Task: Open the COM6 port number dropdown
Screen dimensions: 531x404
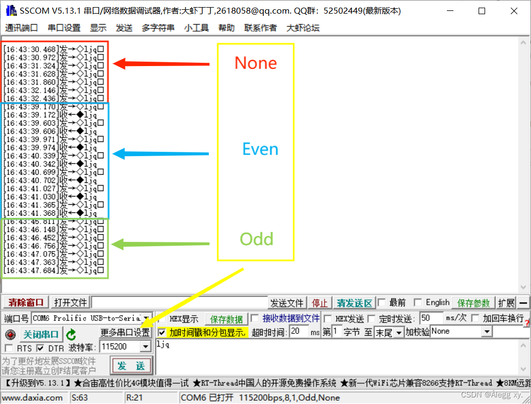Action: pyautogui.click(x=146, y=318)
